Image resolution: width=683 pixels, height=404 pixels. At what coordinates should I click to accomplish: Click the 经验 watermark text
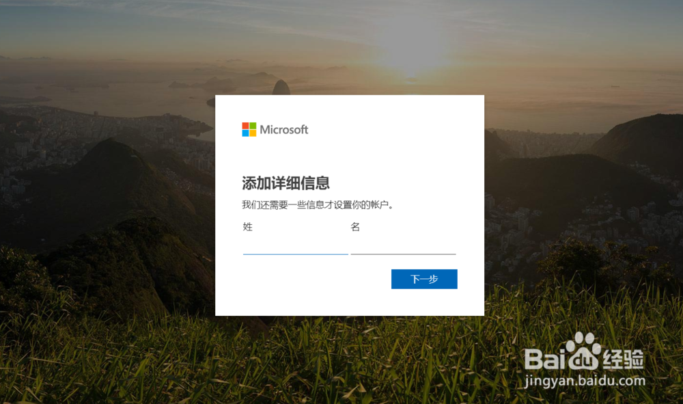point(623,359)
